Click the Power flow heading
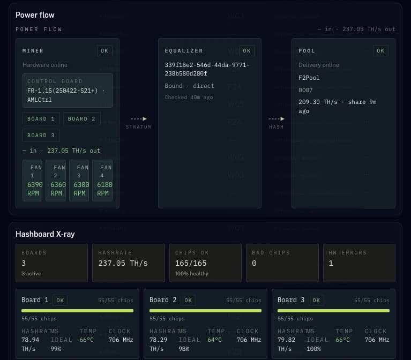Screen dimensions: 411x360 tap(35, 15)
